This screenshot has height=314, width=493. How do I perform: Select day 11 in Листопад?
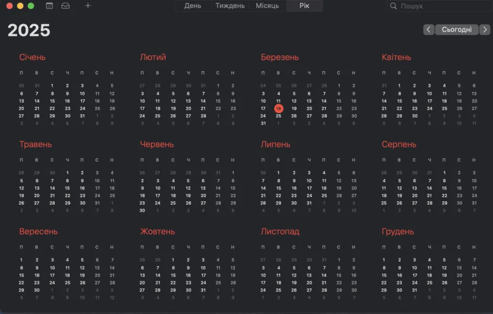coord(278,275)
